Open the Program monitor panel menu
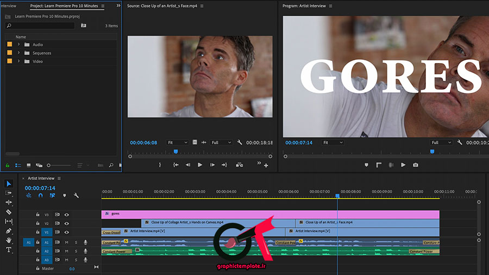489x275 pixels. coord(330,6)
